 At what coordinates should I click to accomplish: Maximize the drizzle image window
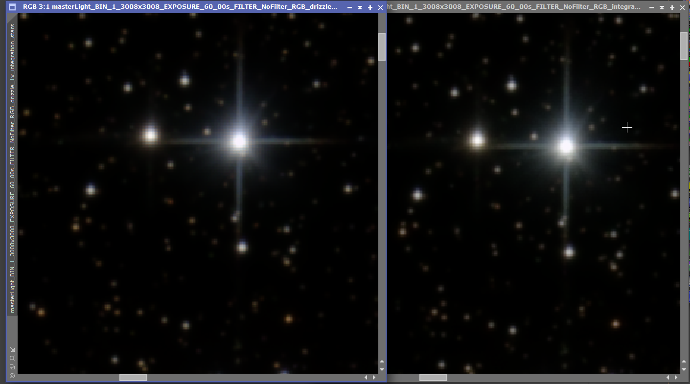pyautogui.click(x=370, y=7)
